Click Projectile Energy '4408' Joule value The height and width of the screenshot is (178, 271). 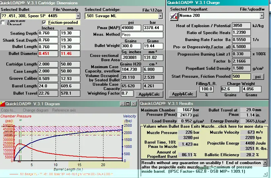[248, 143]
